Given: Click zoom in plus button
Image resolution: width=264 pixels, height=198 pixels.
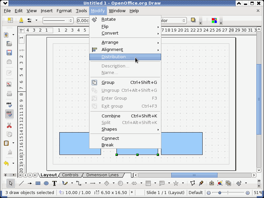Looking at the screenshot, I should [x=247, y=193].
